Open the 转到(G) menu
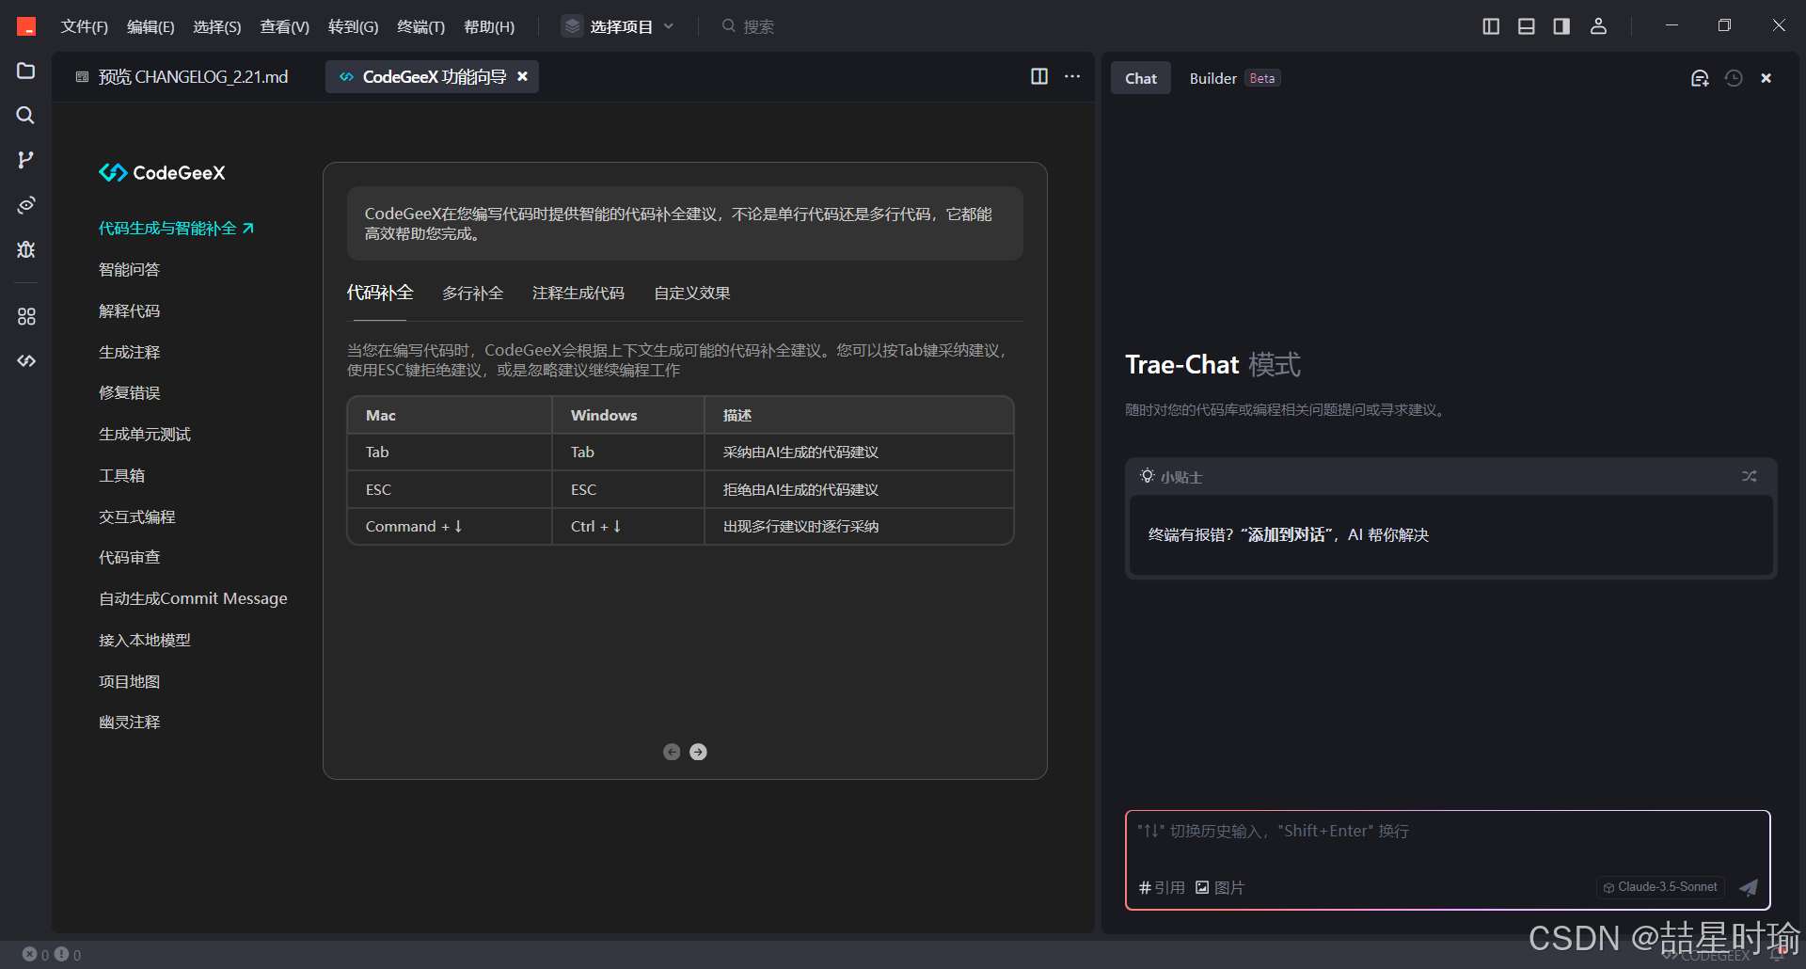Image resolution: width=1806 pixels, height=969 pixels. (353, 26)
